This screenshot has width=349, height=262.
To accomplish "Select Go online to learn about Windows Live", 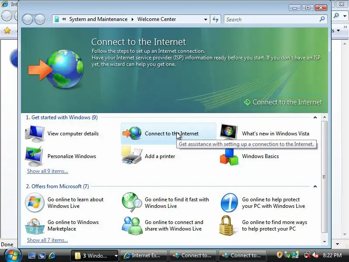I will click(x=75, y=203).
